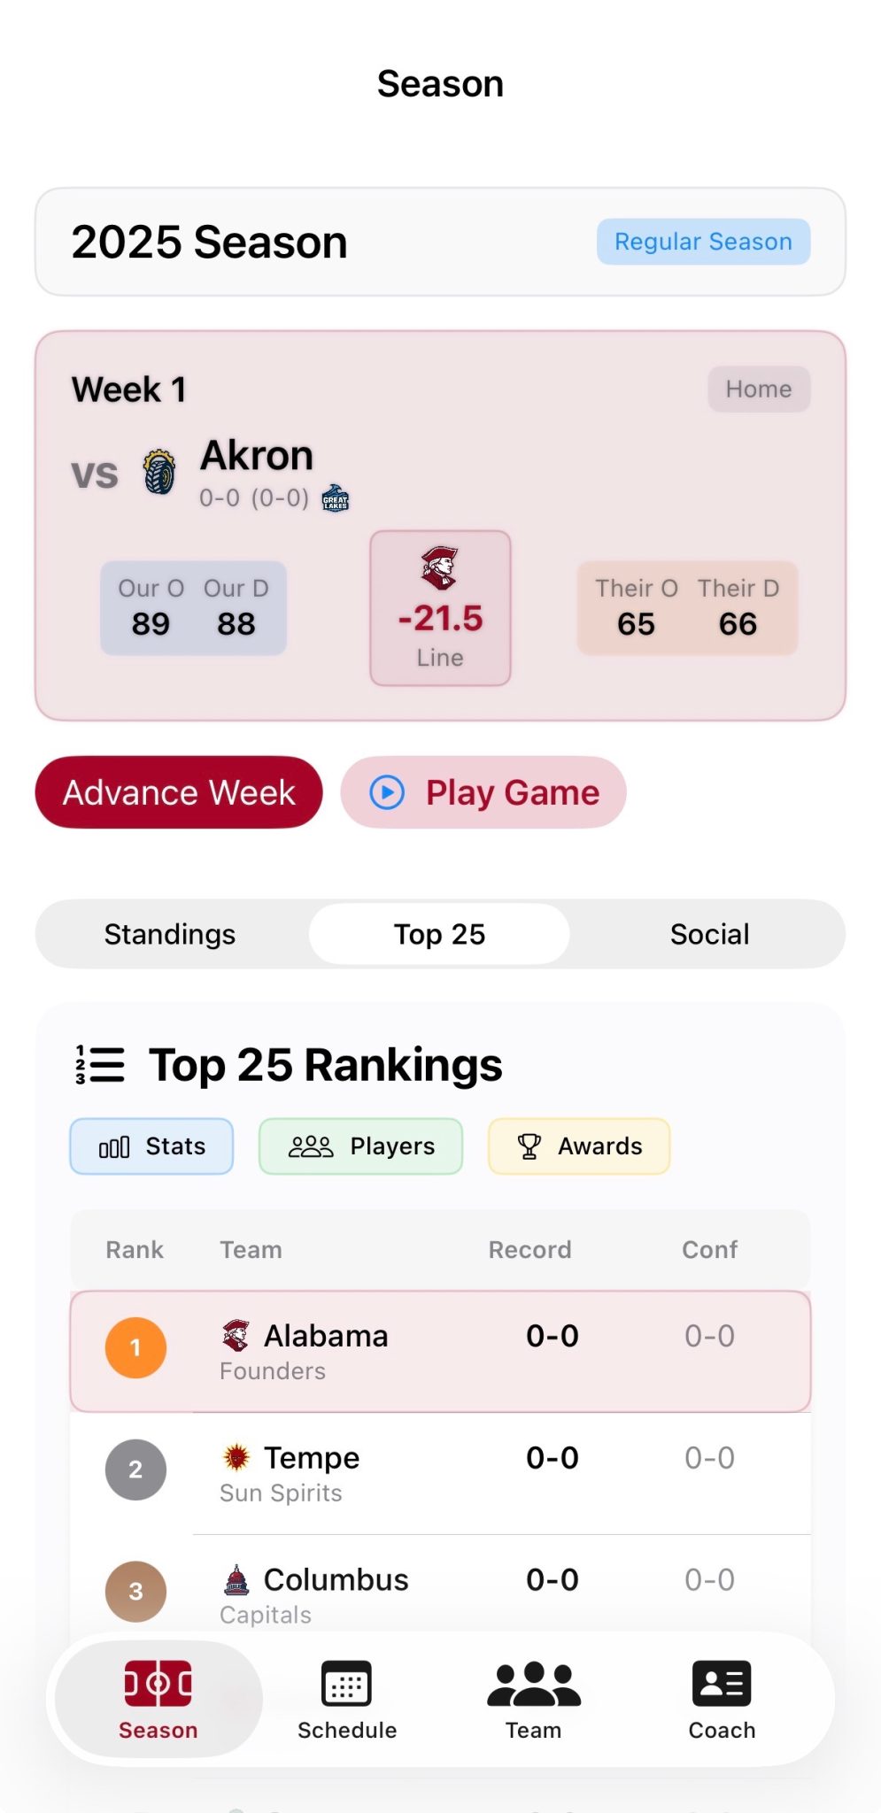Open the Awards trophy button
Viewport: 881px width, 1813px height.
pos(579,1146)
